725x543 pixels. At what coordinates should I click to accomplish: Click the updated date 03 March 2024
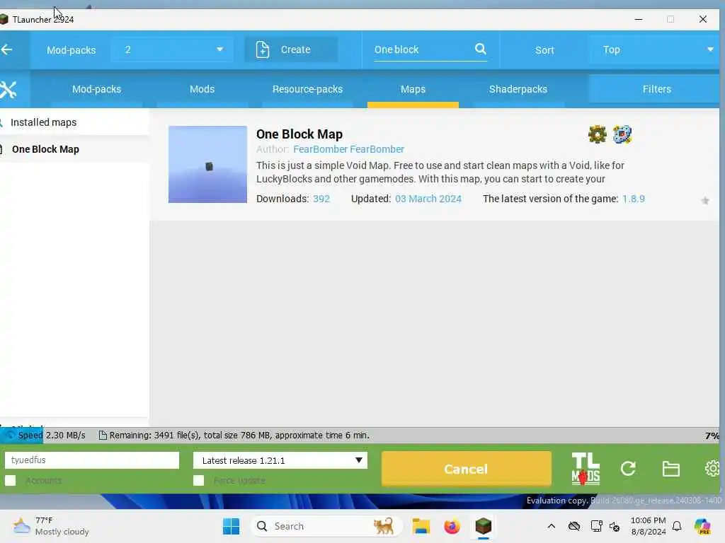pyautogui.click(x=428, y=199)
